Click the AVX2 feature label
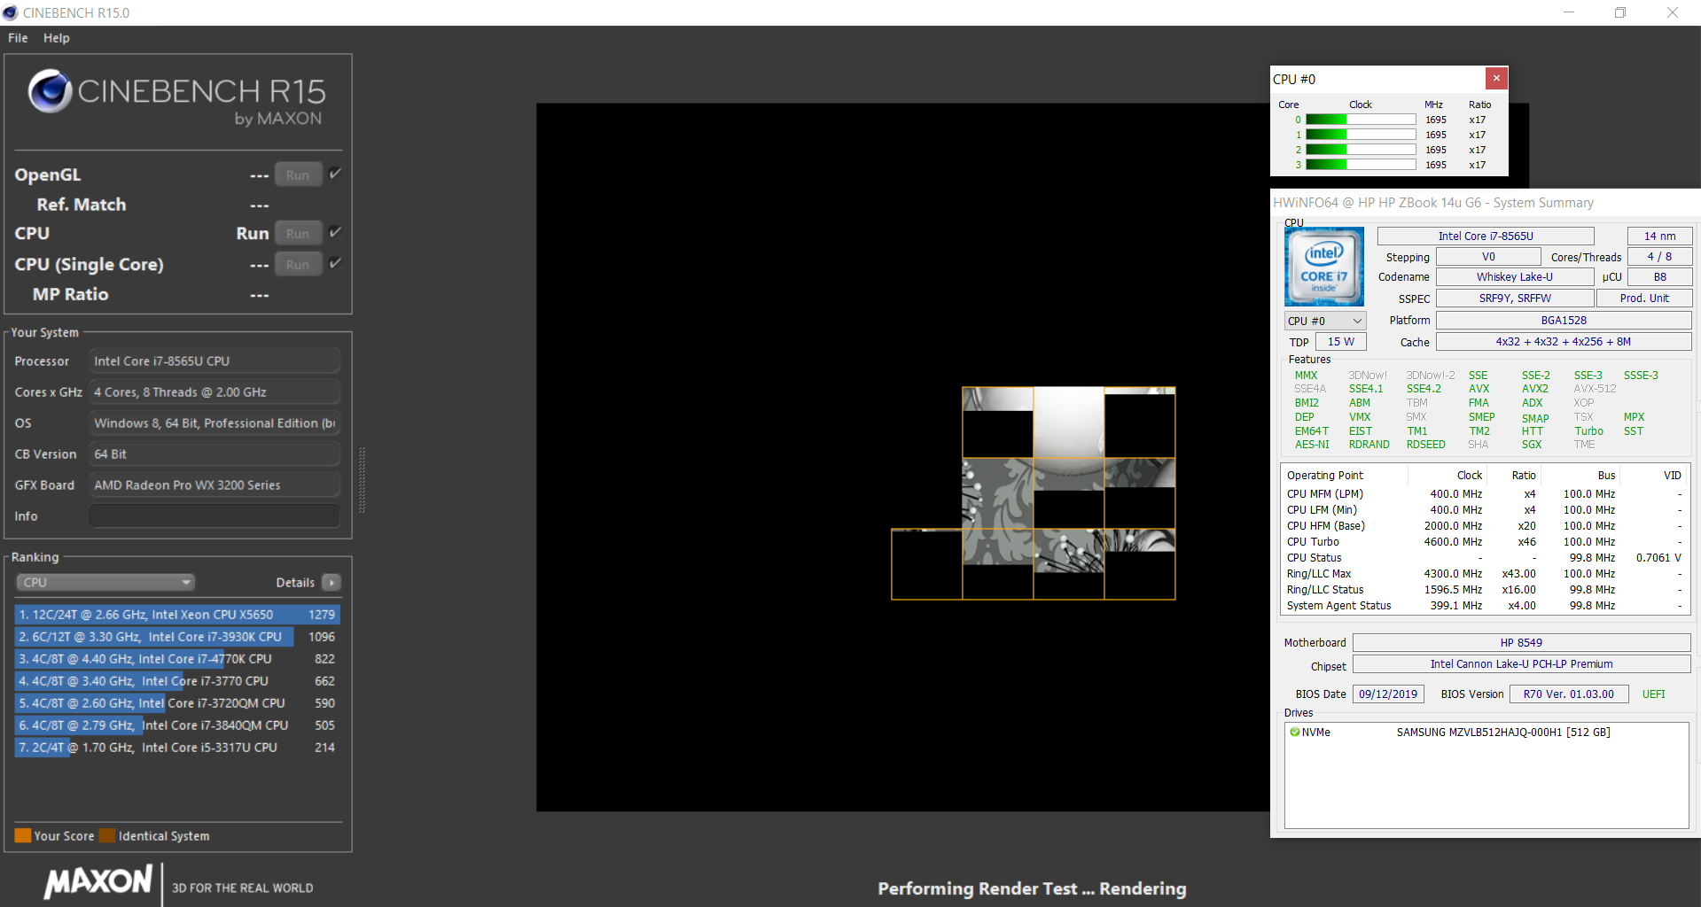The height and width of the screenshot is (907, 1701). (1535, 389)
